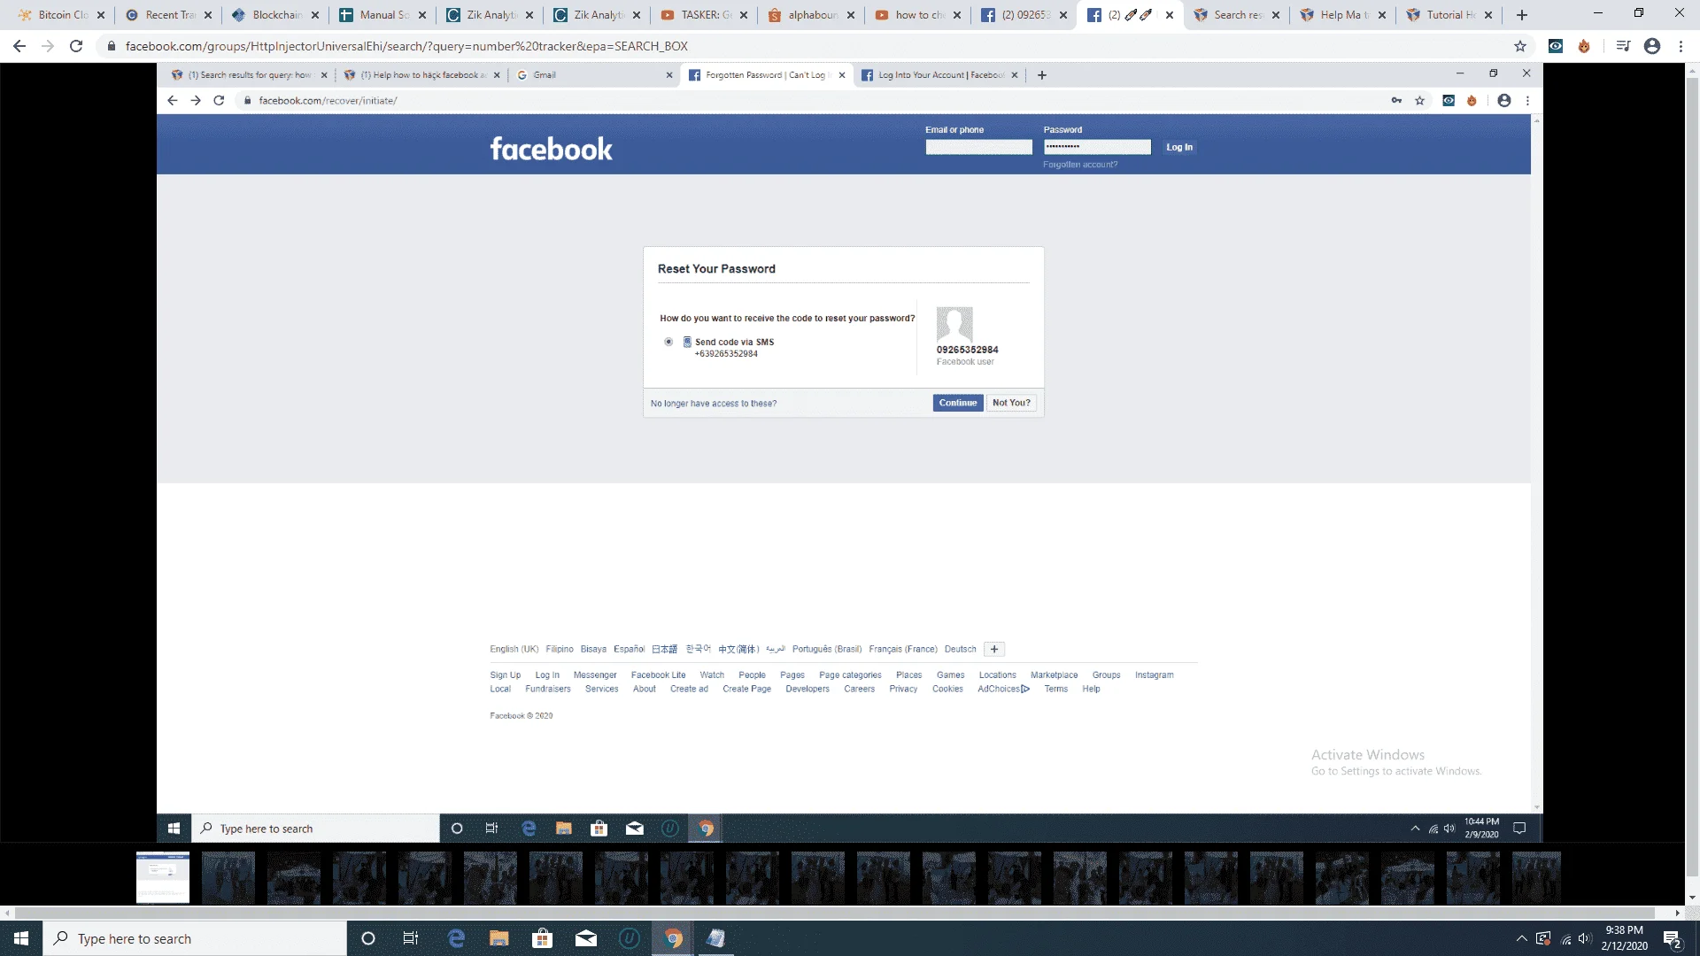1700x956 pixels.
Task: Close the Tutorial H tab
Action: [x=1488, y=15]
